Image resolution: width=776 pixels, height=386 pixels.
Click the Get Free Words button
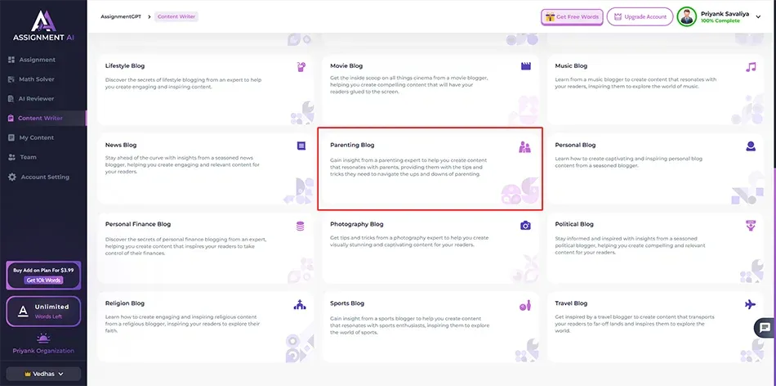pos(572,16)
